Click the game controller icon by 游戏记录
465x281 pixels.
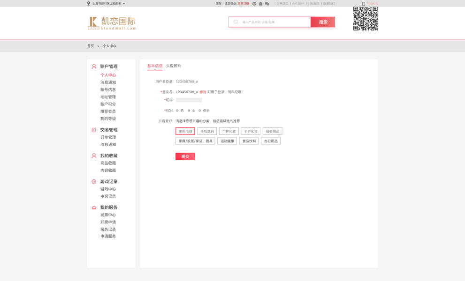[x=93, y=181]
